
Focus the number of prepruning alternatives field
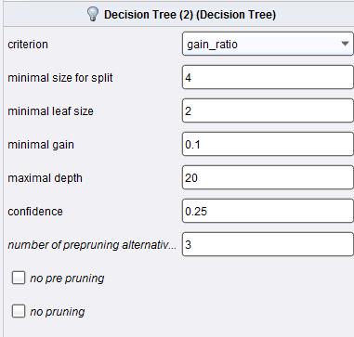[x=268, y=244]
